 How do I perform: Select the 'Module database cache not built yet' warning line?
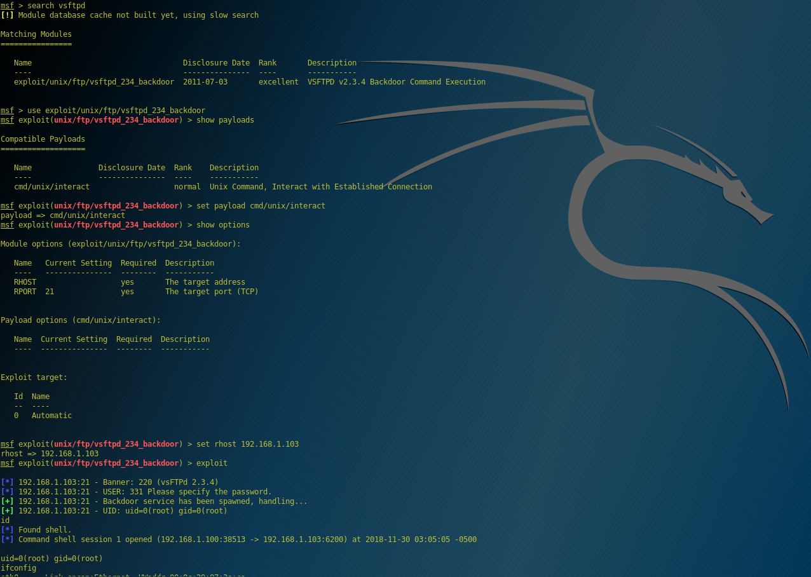point(130,15)
